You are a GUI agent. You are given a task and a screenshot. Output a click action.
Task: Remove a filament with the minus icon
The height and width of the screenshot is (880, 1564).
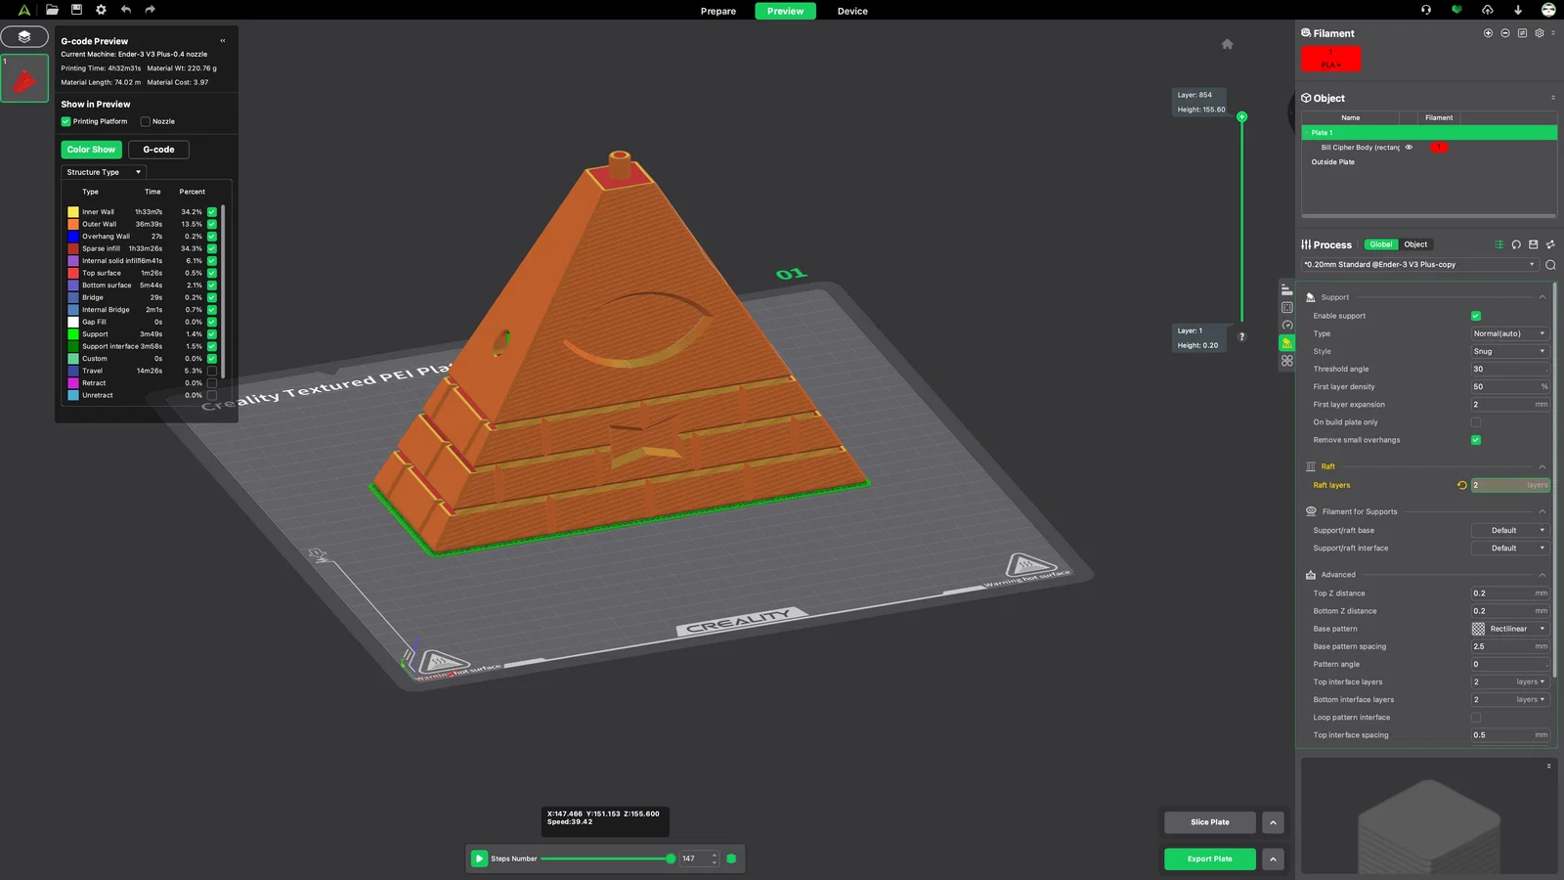(x=1505, y=33)
